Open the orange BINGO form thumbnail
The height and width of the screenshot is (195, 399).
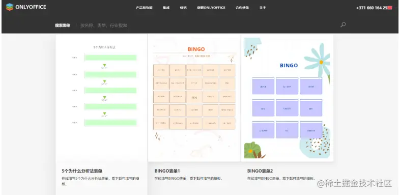coord(194,98)
